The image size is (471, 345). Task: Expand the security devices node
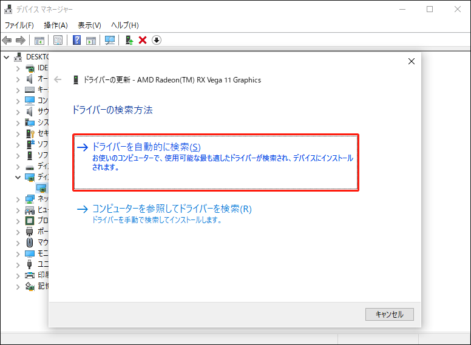click(18, 134)
